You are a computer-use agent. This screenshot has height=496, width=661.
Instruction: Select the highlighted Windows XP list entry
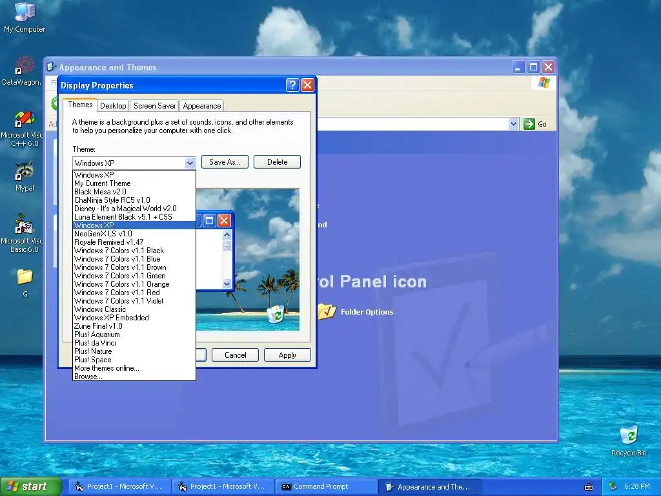tap(134, 225)
